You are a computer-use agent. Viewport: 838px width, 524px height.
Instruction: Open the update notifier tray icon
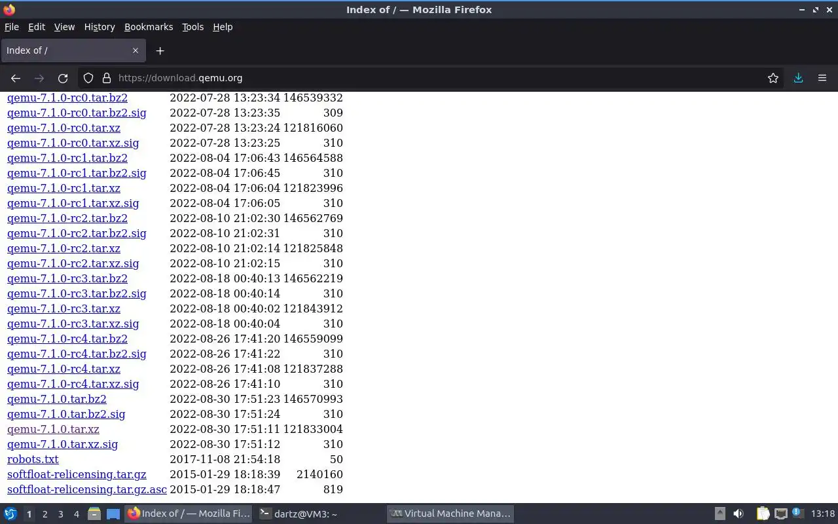pos(797,514)
